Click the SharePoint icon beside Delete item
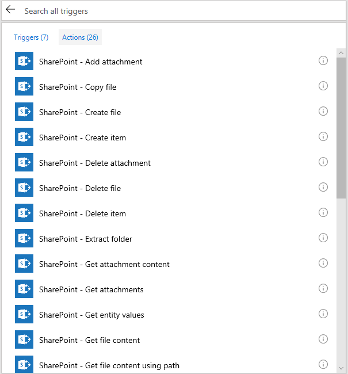The width and height of the screenshot is (348, 374). click(x=24, y=213)
